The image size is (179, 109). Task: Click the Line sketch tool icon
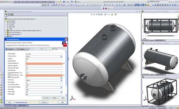pyautogui.click(x=52, y=5)
